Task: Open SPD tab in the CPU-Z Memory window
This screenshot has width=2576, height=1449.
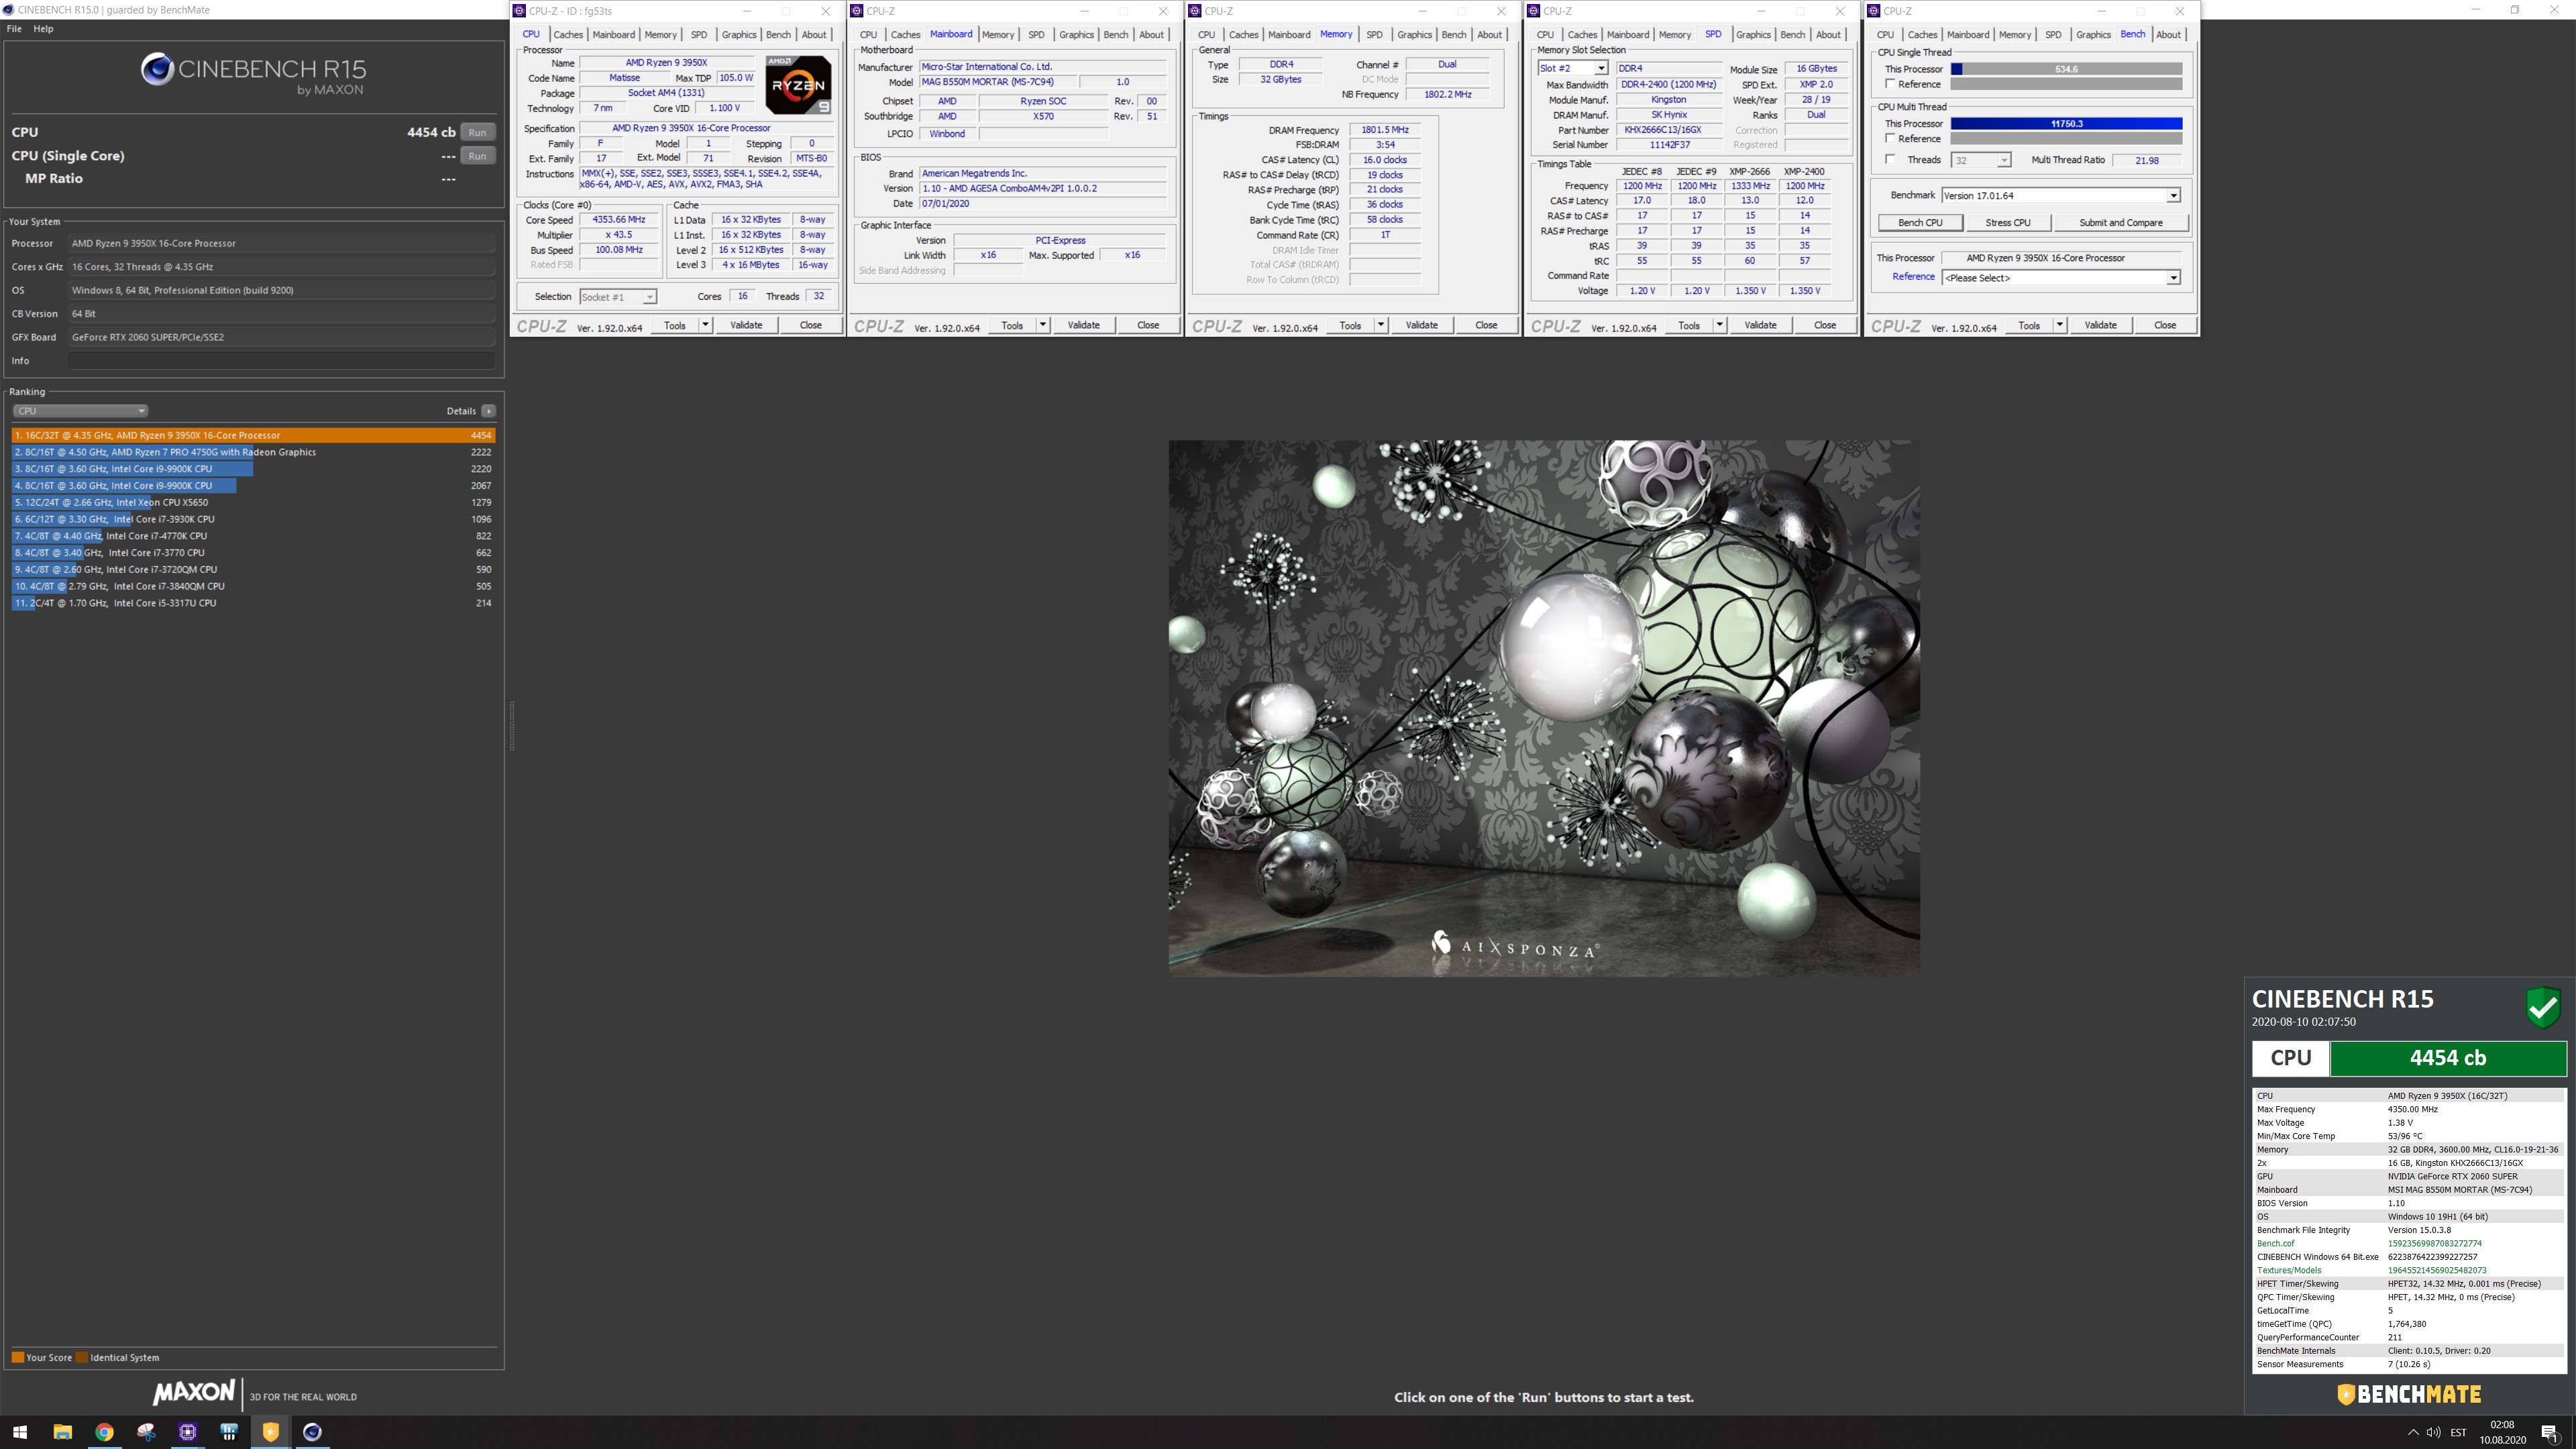Action: pos(1374,34)
